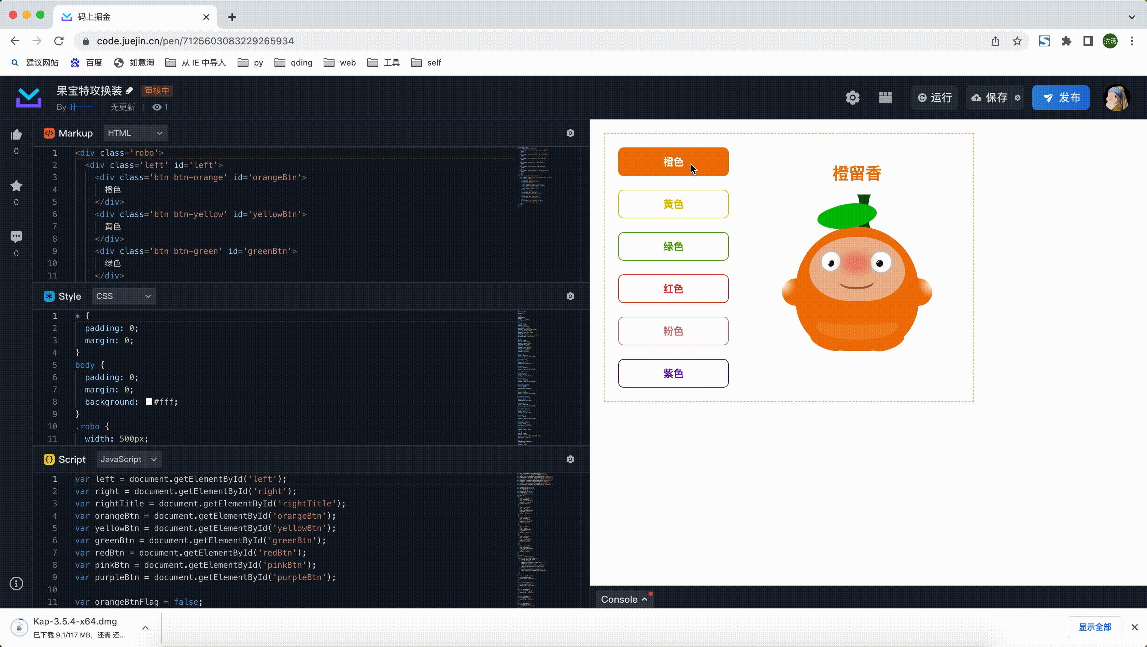The width and height of the screenshot is (1147, 647).
Task: Open editor settings gear in top header
Action: coord(852,98)
